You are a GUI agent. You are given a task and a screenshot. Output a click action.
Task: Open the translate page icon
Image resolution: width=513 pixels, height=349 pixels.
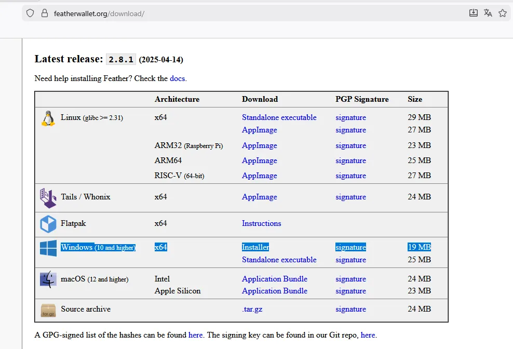488,13
